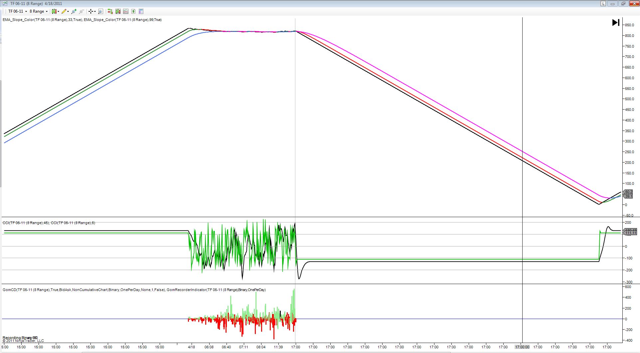
Task: Click the EMA_Slope_Color indicator label
Action: (x=82, y=20)
